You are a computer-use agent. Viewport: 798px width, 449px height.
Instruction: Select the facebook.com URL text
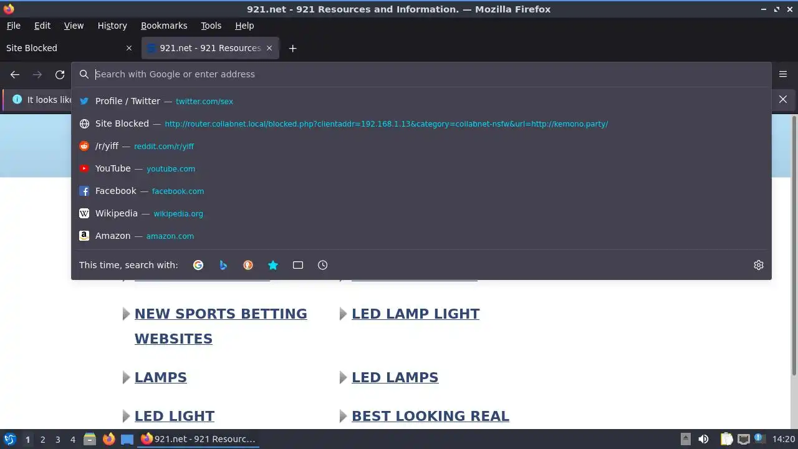(x=178, y=191)
